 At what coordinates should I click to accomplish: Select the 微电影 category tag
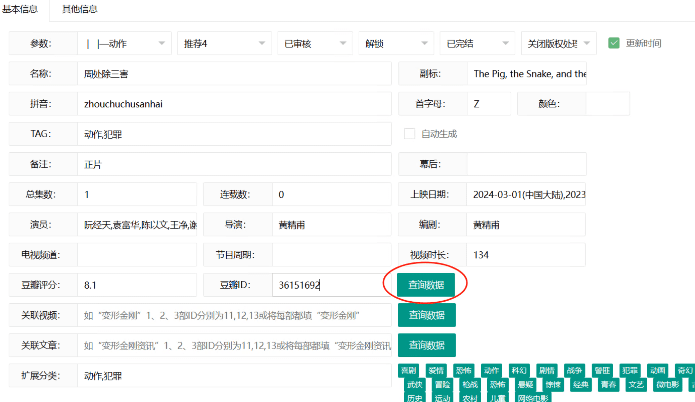point(667,385)
